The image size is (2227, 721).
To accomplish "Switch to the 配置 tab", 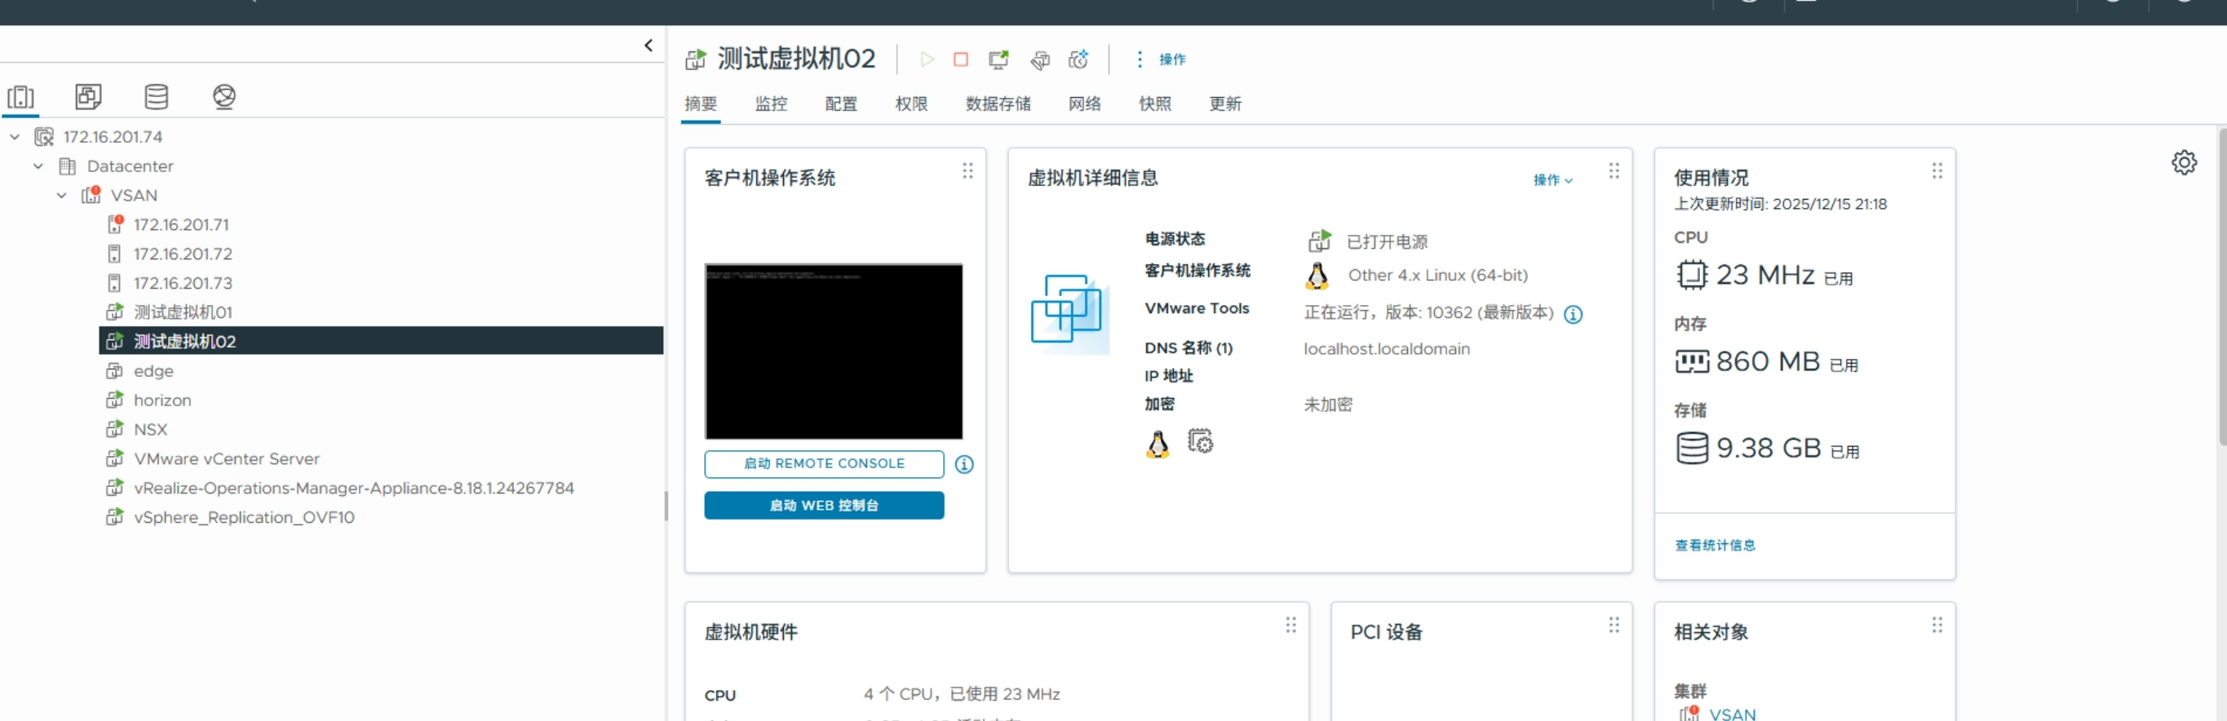I will [x=840, y=104].
